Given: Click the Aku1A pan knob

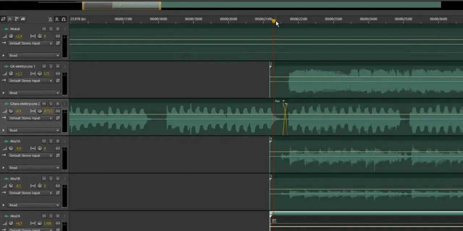Looking at the screenshot, I should [39, 148].
